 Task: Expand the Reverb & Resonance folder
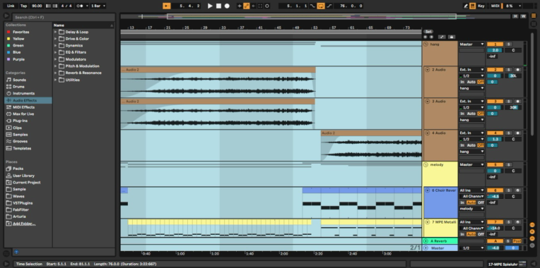click(55, 73)
